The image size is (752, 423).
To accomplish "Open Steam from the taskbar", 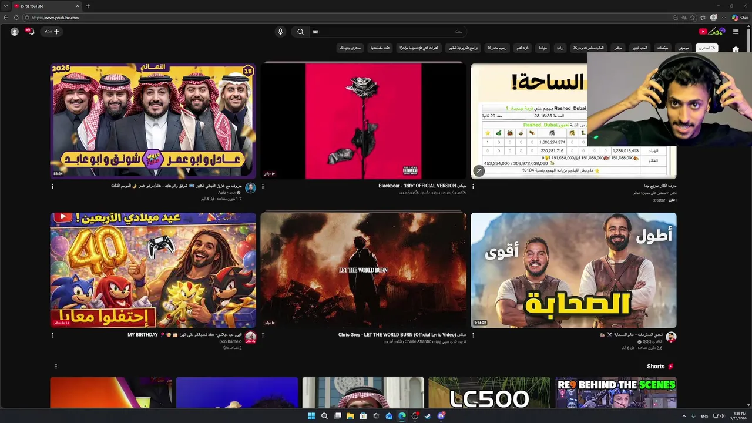I will 428,416.
